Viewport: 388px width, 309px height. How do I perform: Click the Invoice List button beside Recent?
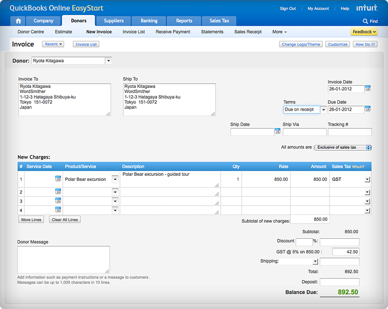click(86, 44)
